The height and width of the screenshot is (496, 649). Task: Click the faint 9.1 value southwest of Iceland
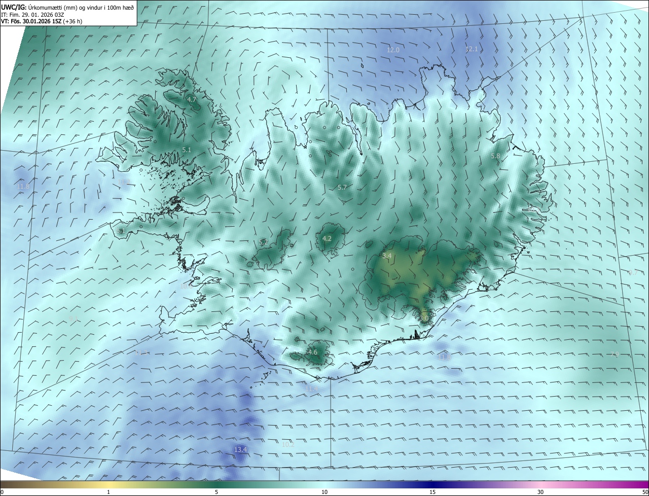74,319
